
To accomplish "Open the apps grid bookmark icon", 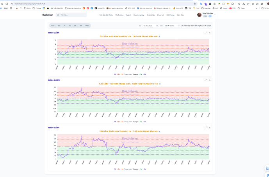I will [x=11, y=8].
